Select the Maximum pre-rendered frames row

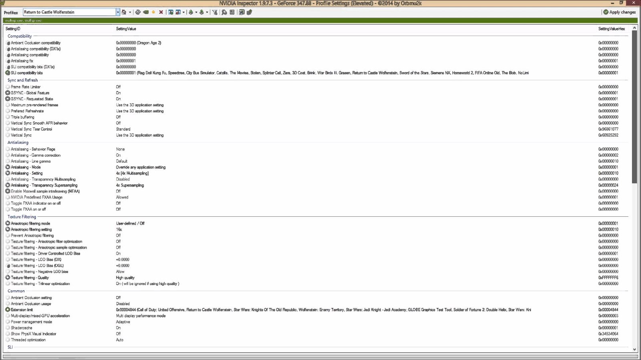point(316,105)
